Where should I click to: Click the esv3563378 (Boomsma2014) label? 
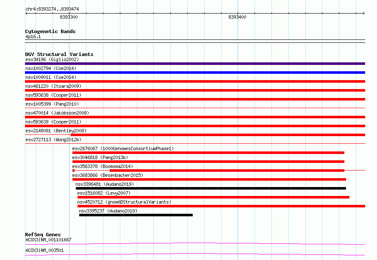click(x=103, y=166)
